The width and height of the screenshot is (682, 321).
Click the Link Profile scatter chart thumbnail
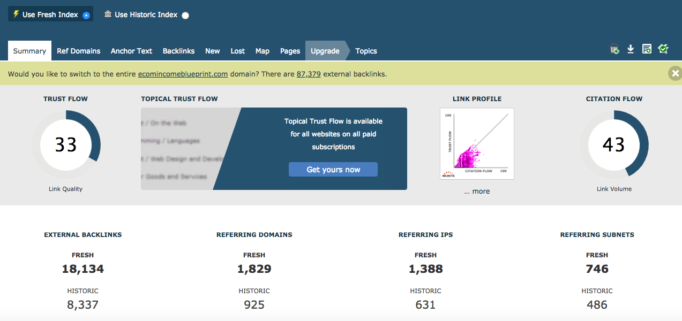click(x=477, y=143)
